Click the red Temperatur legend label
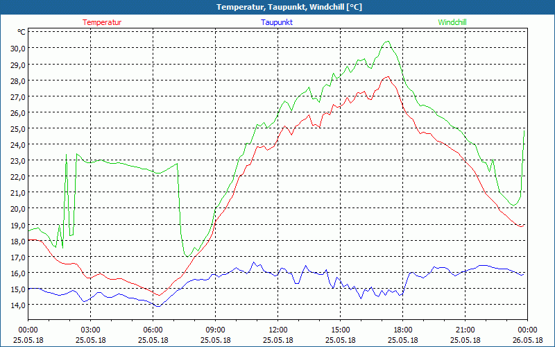Image resolution: width=555 pixels, height=347 pixels. pyautogui.click(x=102, y=22)
